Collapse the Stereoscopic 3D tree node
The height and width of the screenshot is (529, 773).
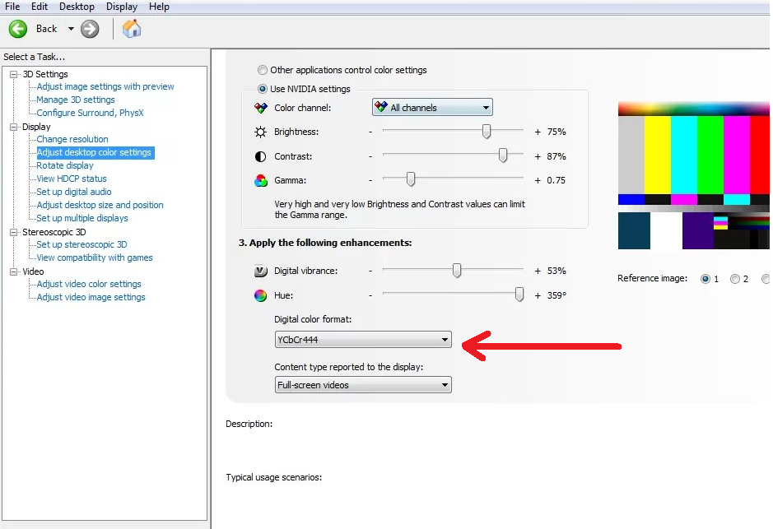tap(14, 232)
